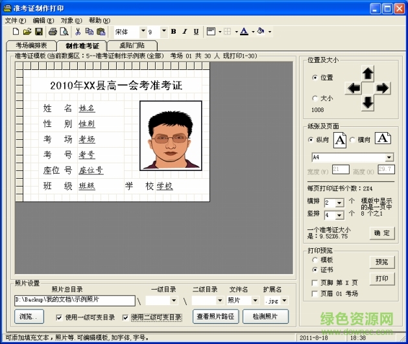Select the 制作准考证 tab
Image resolution: width=408 pixels, height=344 pixels.
[x=82, y=46]
